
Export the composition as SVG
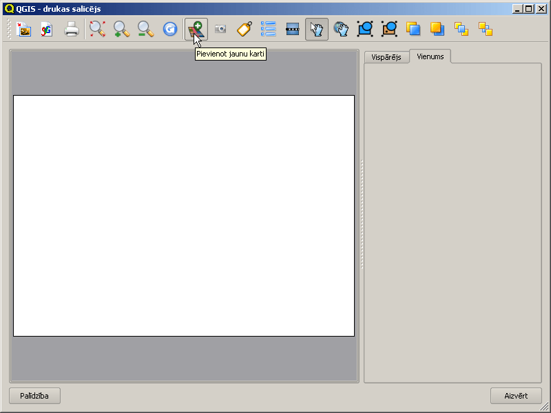47,29
